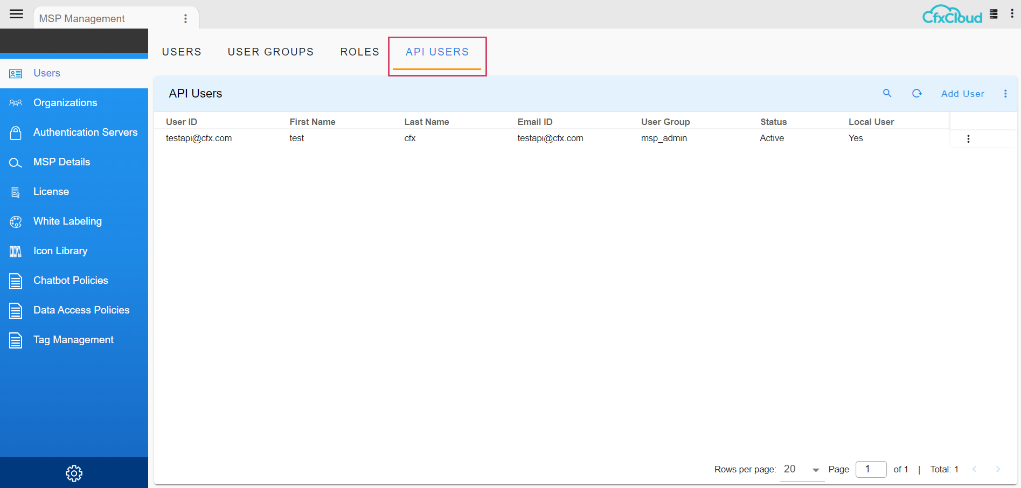Click the Page number input field
Viewport: 1021px width, 488px height.
pos(871,469)
